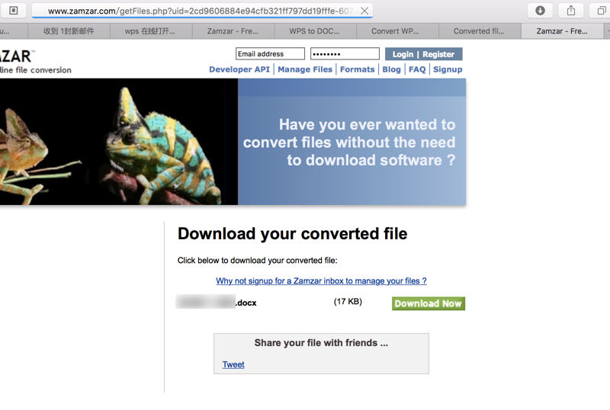
Task: Show all tabs overview icon
Action: [601, 11]
